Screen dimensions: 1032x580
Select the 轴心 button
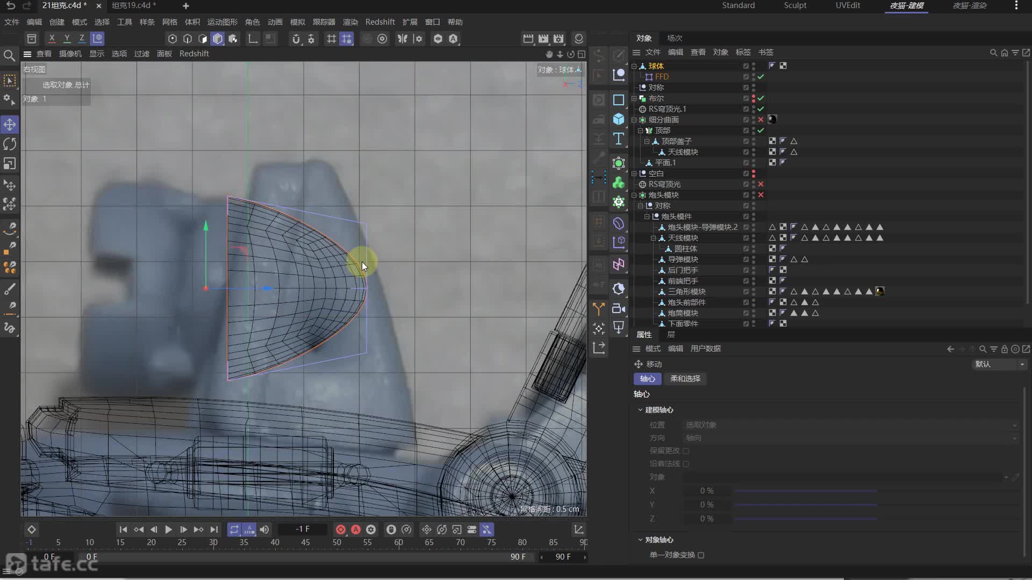(x=648, y=379)
